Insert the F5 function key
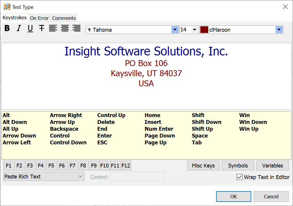This screenshot has width=293, height=206. [51, 166]
